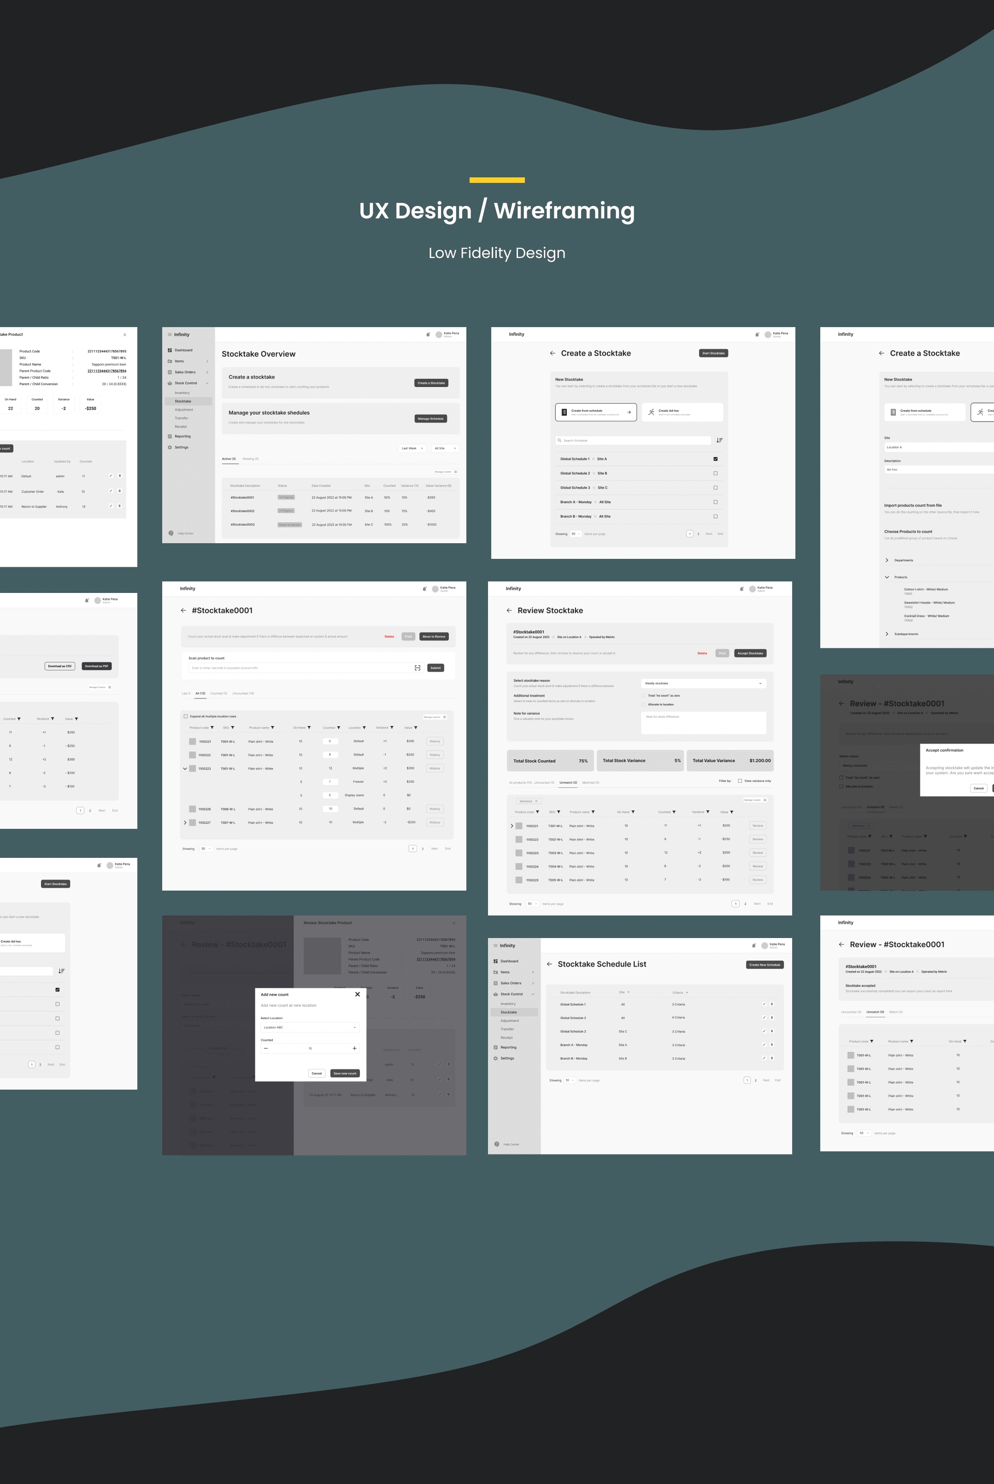Switch to Counted (5) tab
Screen dimensions: 994x1484
click(219, 693)
